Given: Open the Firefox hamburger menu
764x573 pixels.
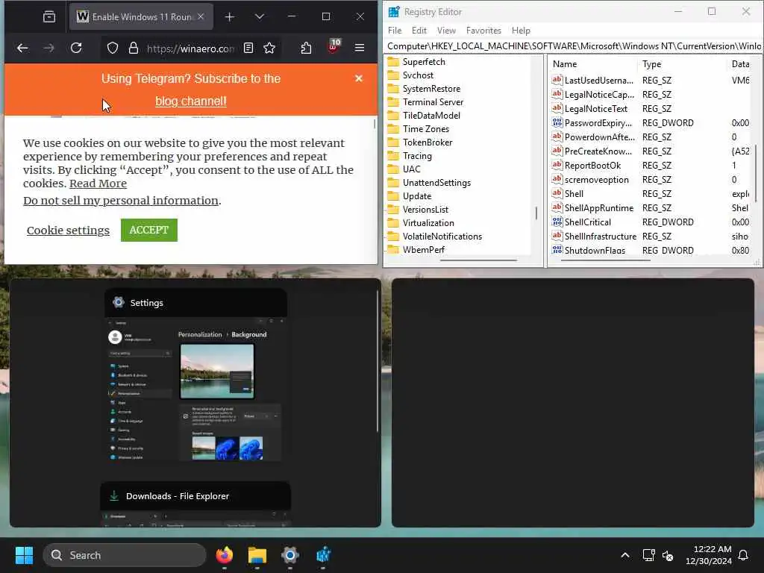Looking at the screenshot, I should click(x=360, y=48).
